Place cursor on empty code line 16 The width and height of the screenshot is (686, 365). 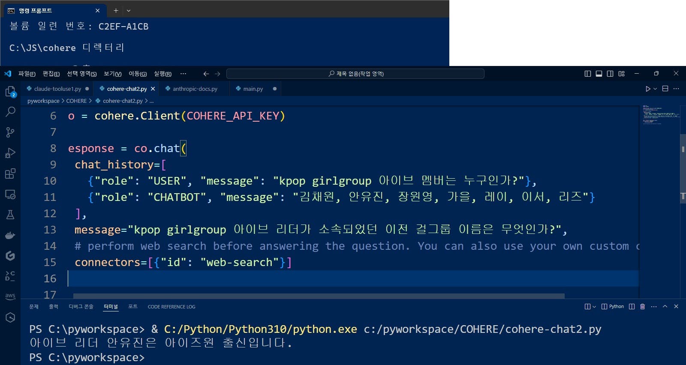coord(353,278)
